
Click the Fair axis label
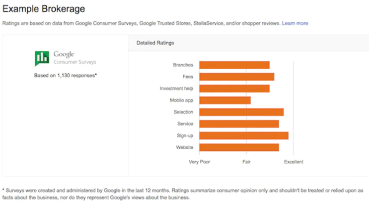246,162
